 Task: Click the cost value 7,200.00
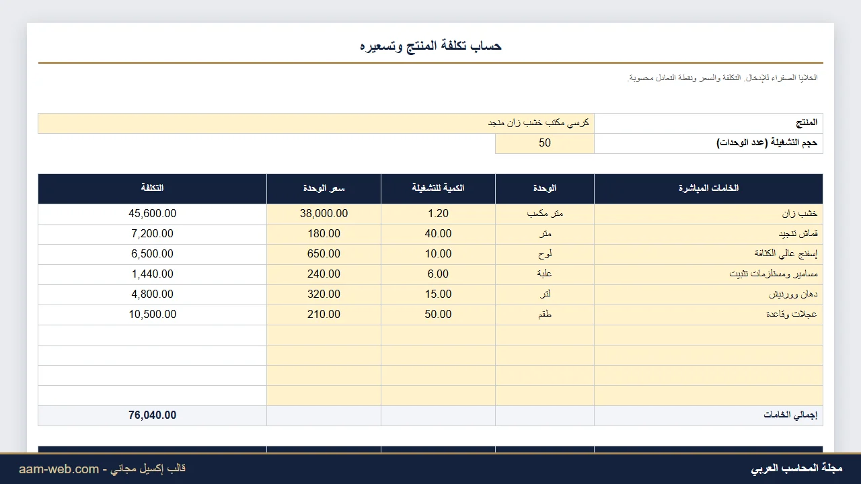[153, 234]
